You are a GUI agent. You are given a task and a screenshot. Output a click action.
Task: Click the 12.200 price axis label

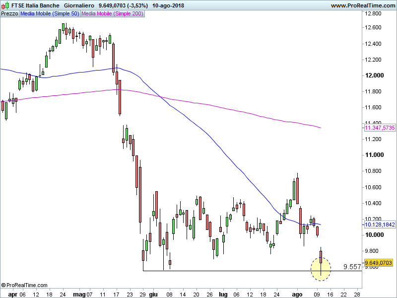tap(373, 60)
